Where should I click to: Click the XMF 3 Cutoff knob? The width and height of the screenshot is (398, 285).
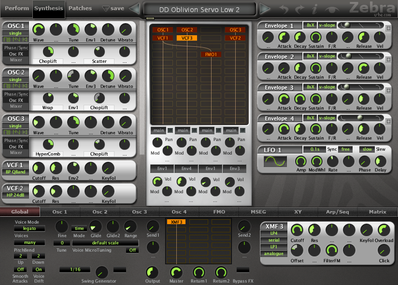tap(297, 230)
